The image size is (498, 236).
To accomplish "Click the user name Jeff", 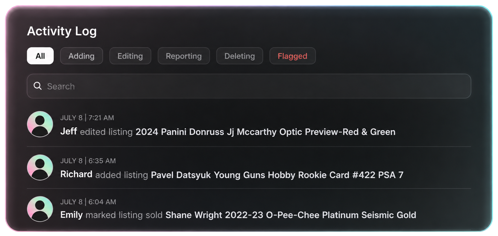I will (x=69, y=131).
